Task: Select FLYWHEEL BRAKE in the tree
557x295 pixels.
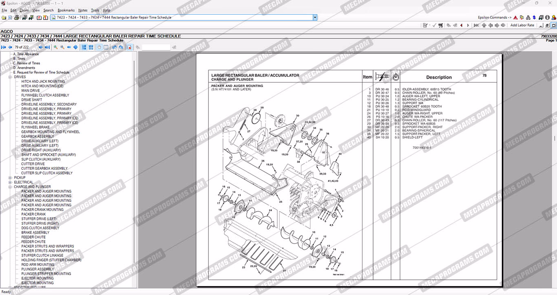Action: (x=35, y=127)
